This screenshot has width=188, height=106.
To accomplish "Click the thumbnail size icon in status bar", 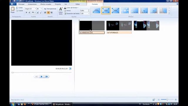I will point(154,100).
